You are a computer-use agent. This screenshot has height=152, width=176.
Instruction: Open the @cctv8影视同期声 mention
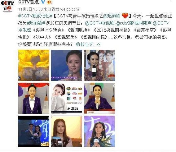pos(133,23)
